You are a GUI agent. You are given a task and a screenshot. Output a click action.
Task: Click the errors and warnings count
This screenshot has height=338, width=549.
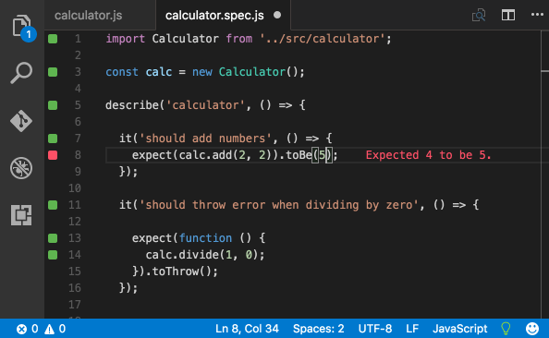(41, 329)
